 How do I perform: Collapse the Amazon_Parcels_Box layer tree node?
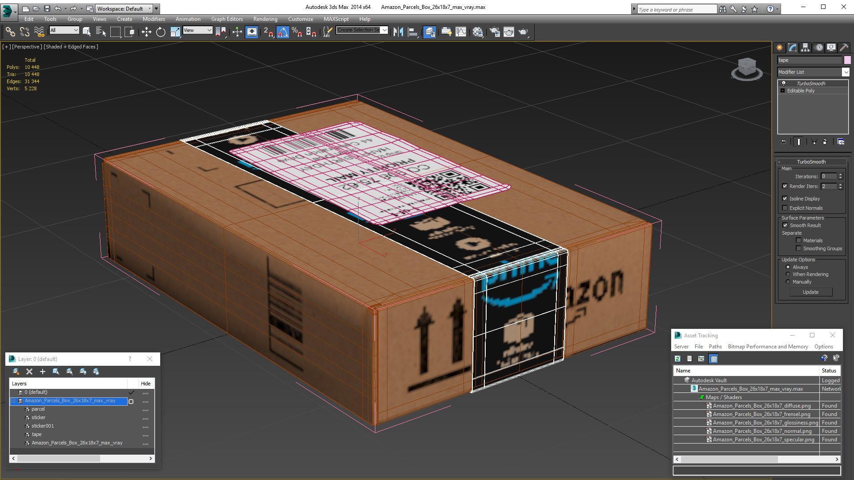click(13, 400)
